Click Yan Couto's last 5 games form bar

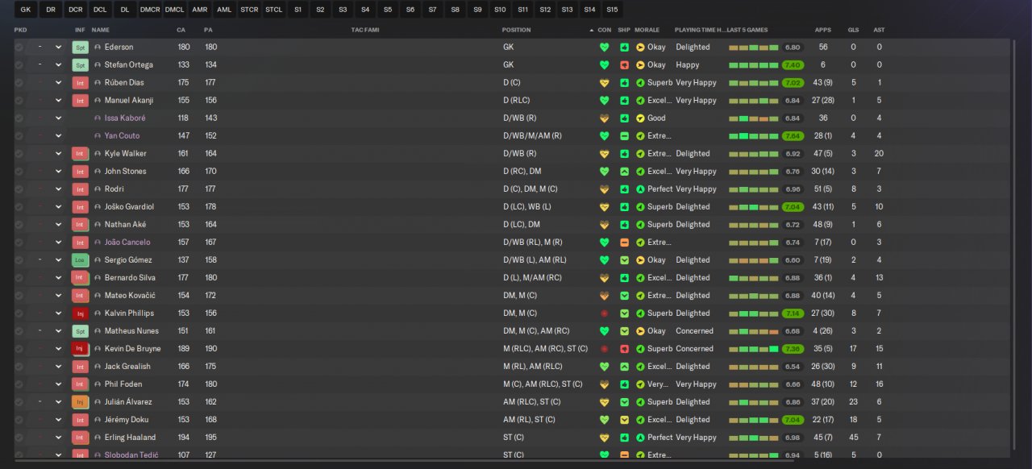[754, 135]
